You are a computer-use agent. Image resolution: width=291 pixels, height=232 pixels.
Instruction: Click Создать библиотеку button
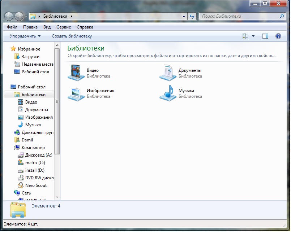pos(72,36)
